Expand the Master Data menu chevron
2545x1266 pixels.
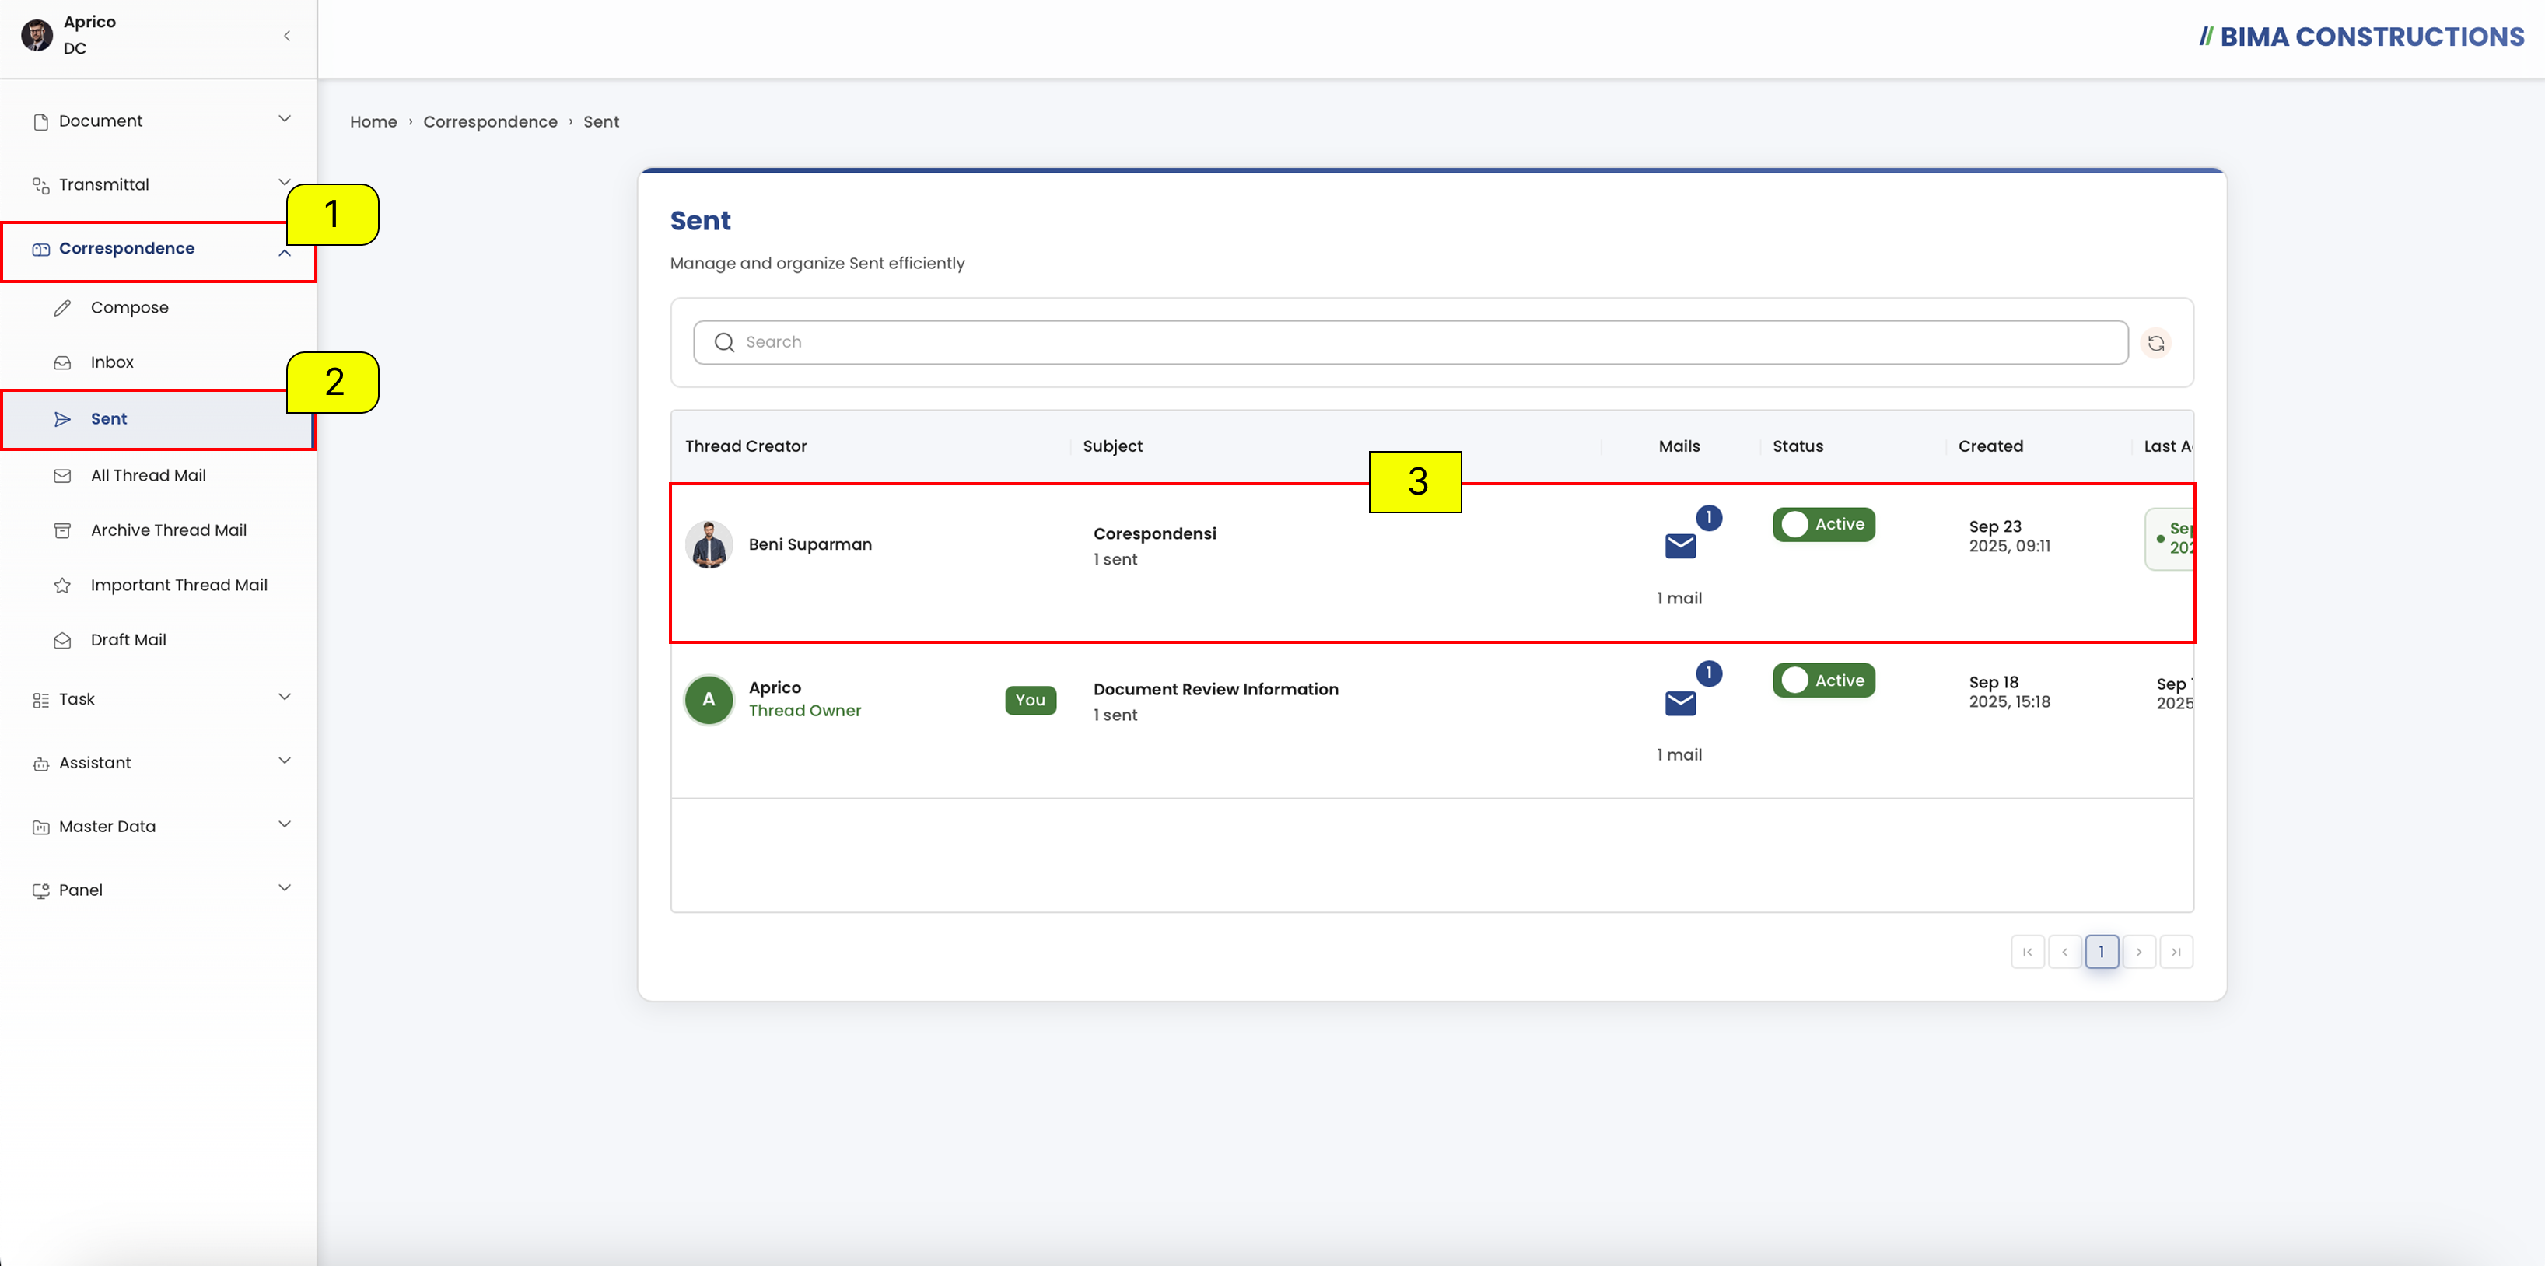pos(285,824)
